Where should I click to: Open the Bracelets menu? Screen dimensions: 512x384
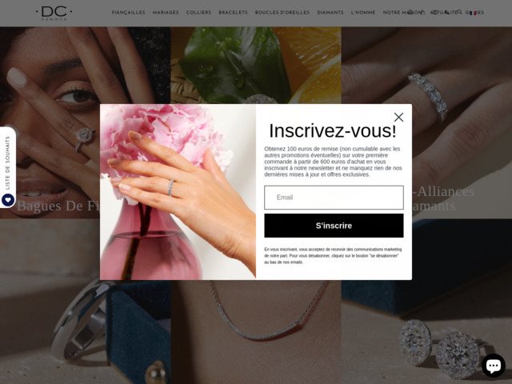tap(233, 13)
